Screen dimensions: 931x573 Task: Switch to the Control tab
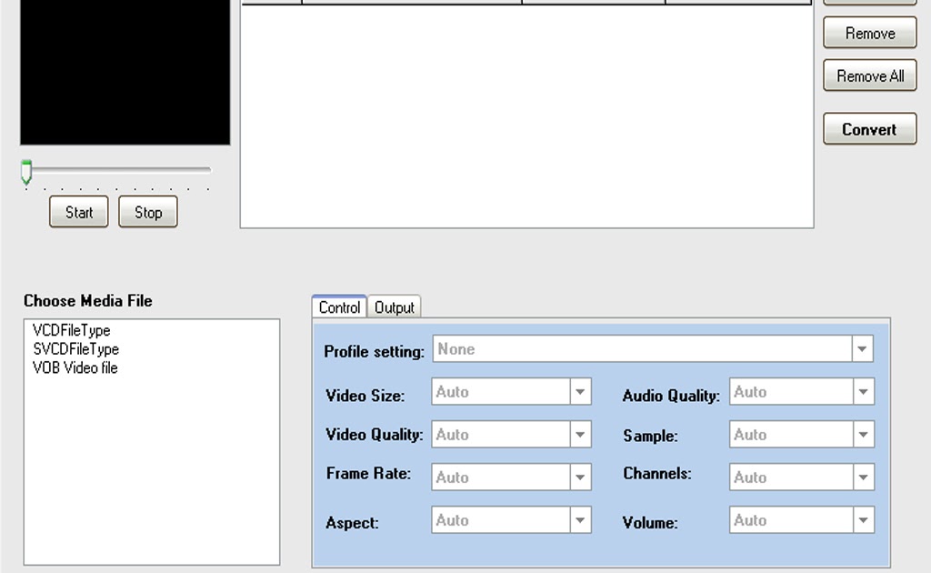pos(338,307)
